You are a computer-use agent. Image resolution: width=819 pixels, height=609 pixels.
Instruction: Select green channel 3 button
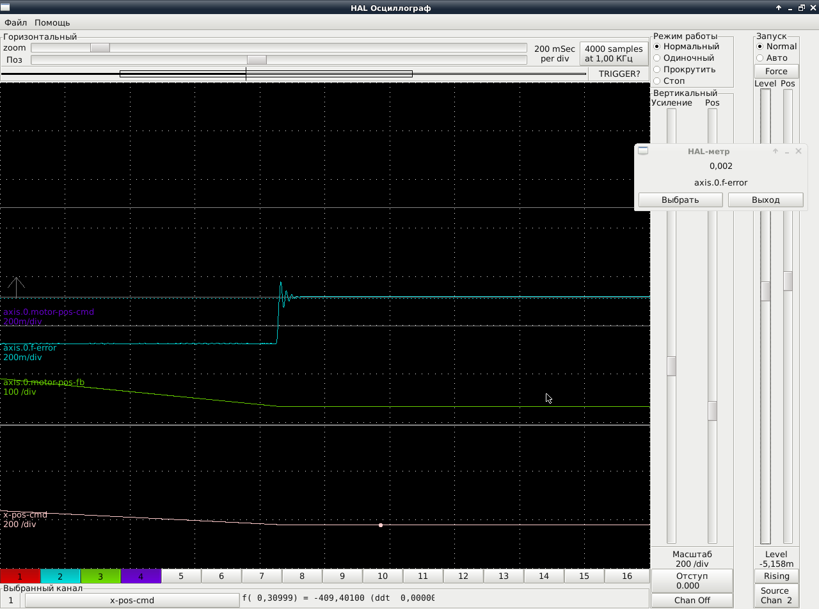(x=100, y=576)
